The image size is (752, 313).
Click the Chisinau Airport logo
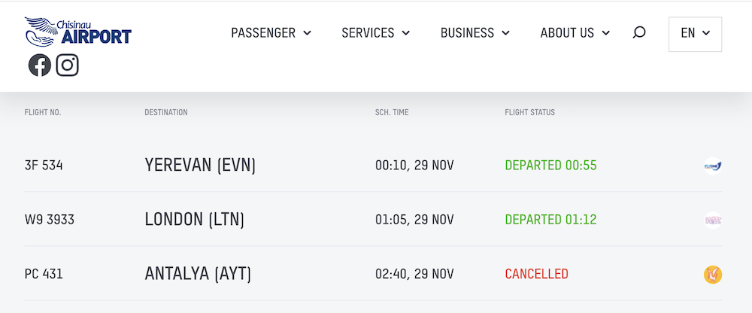coord(78,32)
